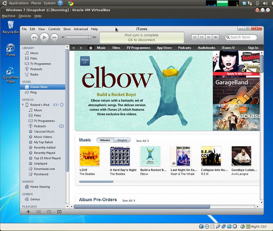The image size is (273, 231).
Task: Click See All next to Music
Action: [x=142, y=141]
